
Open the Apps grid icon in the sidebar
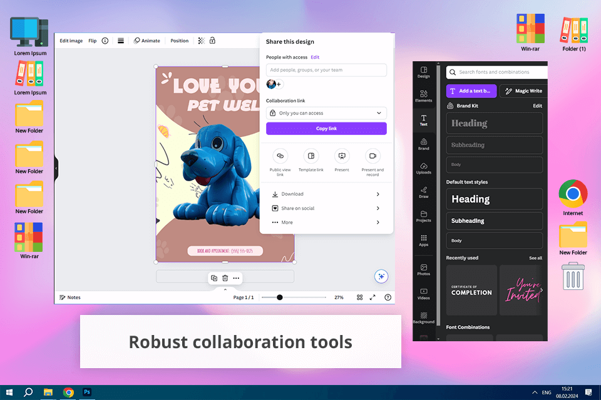click(x=424, y=241)
